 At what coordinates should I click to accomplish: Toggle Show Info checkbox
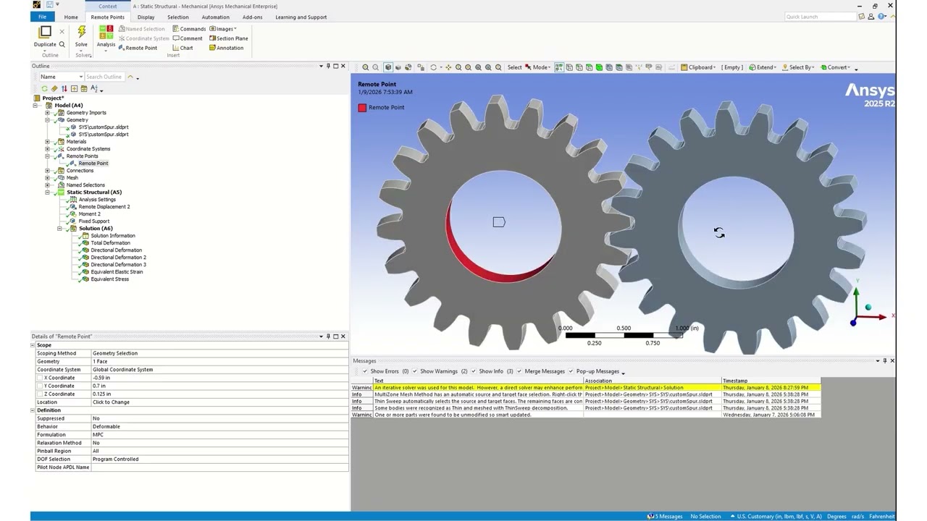click(x=474, y=371)
